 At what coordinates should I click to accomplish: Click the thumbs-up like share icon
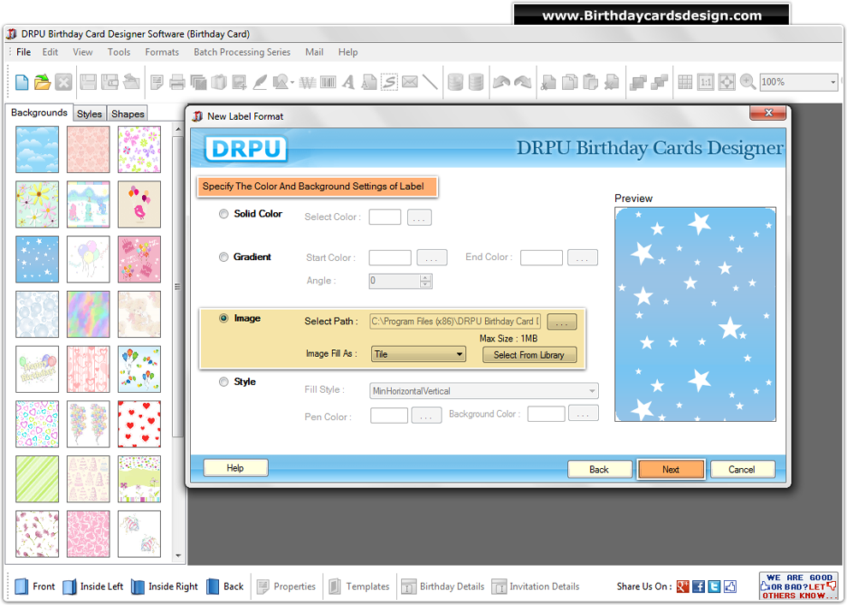coord(730,587)
